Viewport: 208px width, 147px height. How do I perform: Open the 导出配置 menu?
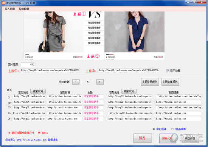click(x=24, y=9)
